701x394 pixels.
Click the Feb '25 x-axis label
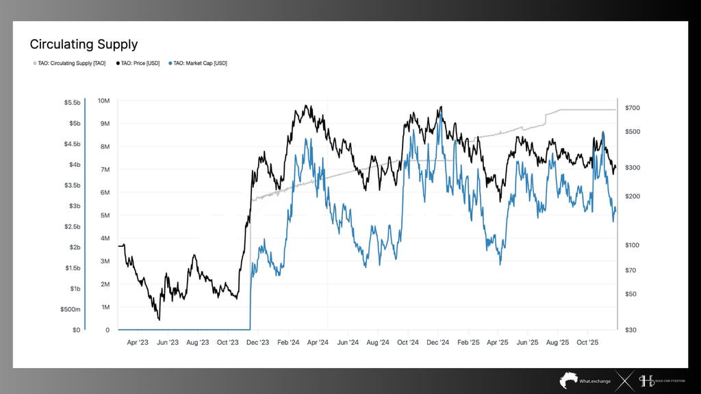coord(468,342)
